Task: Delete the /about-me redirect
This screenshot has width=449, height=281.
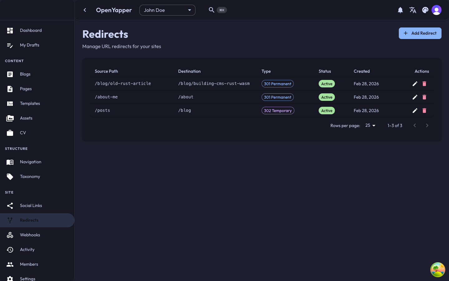Action: click(424, 97)
